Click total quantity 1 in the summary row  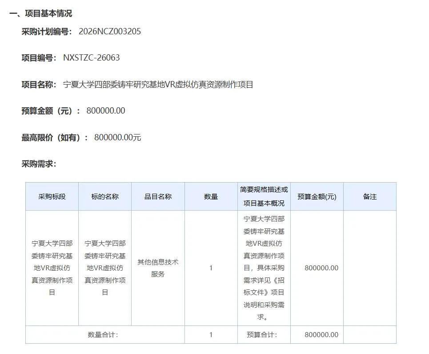[x=211, y=334]
